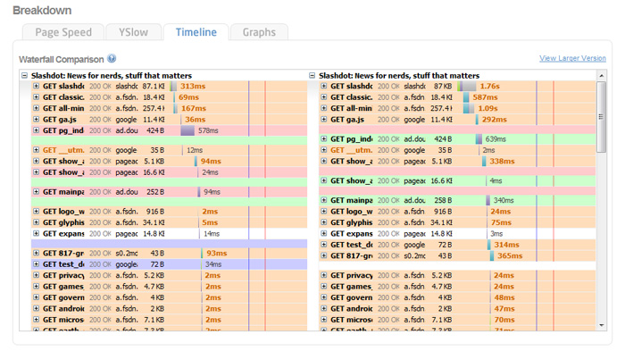Expand right GET show_a 4ms request
Screen dimensions: 625x351
point(323,180)
